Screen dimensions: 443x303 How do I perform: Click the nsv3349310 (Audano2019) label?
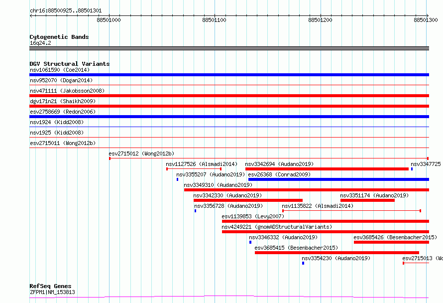(x=218, y=185)
